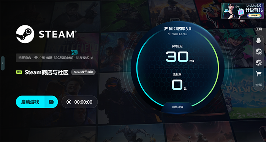Viewport: 266px width, 142px height.
Task: Open Steam使用帮助 help link
Action: pos(83,72)
